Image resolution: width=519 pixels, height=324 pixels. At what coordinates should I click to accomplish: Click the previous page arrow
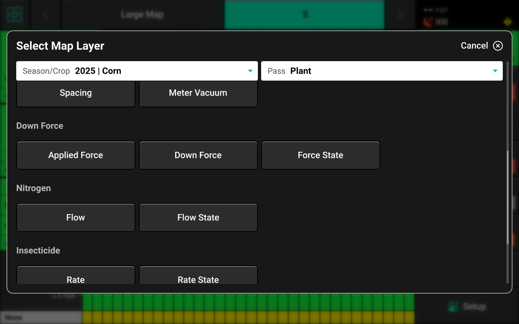click(x=45, y=15)
